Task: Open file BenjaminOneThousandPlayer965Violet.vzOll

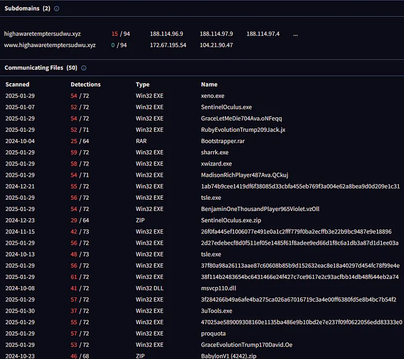Action: (x=260, y=209)
